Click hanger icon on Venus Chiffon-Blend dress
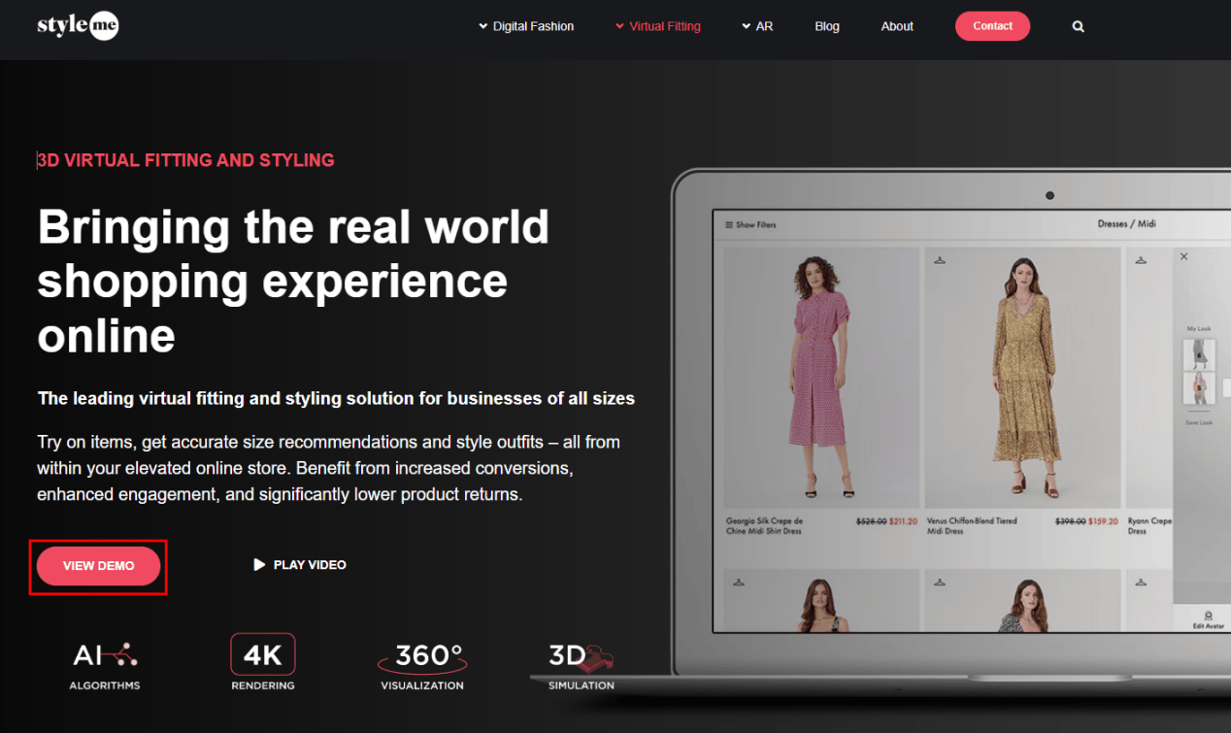This screenshot has height=733, width=1231. [940, 259]
